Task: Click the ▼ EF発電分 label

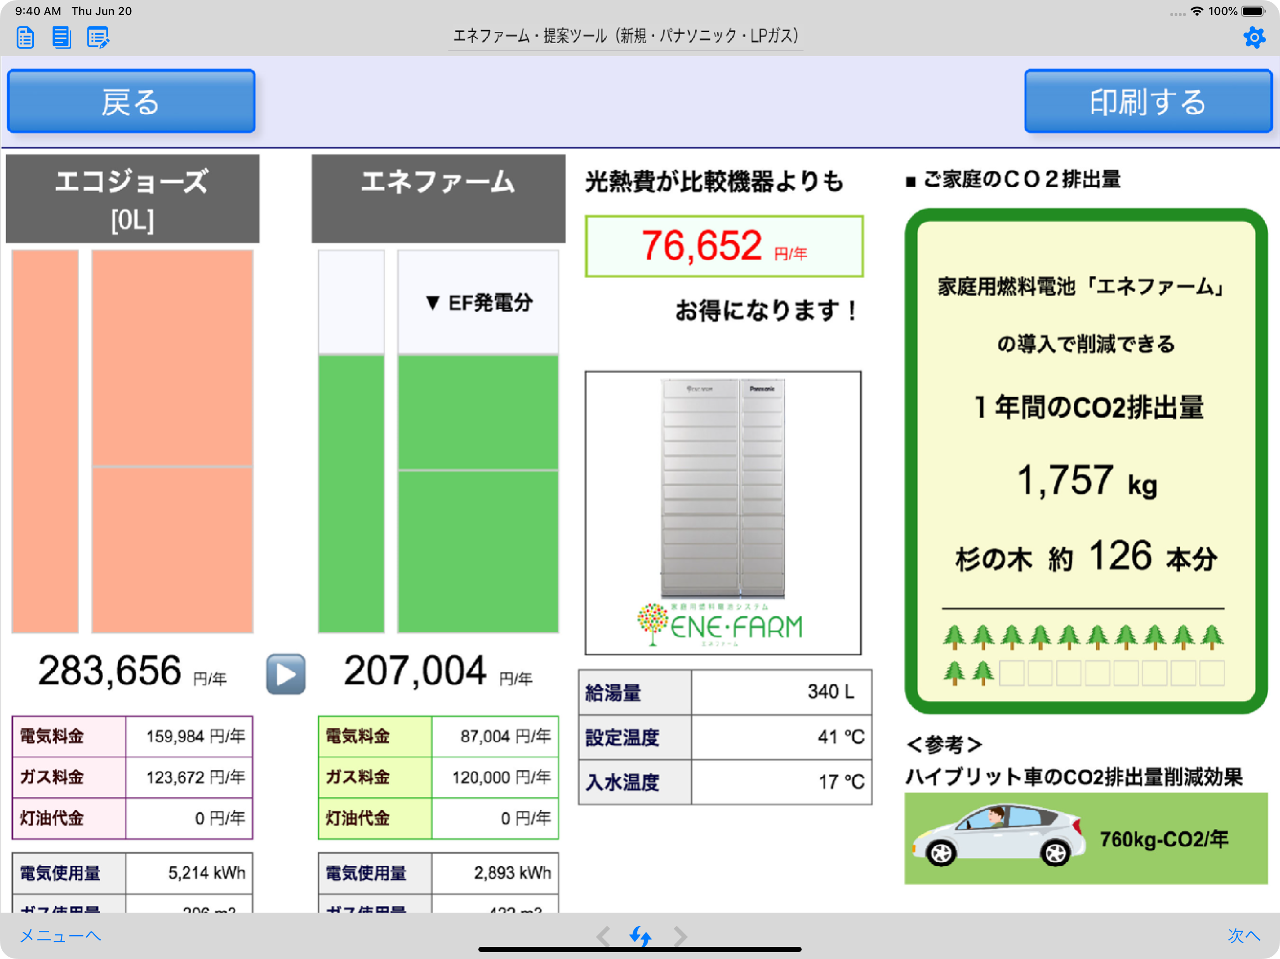Action: click(x=478, y=302)
